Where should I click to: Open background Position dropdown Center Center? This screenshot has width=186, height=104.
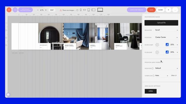[x=167, y=37]
